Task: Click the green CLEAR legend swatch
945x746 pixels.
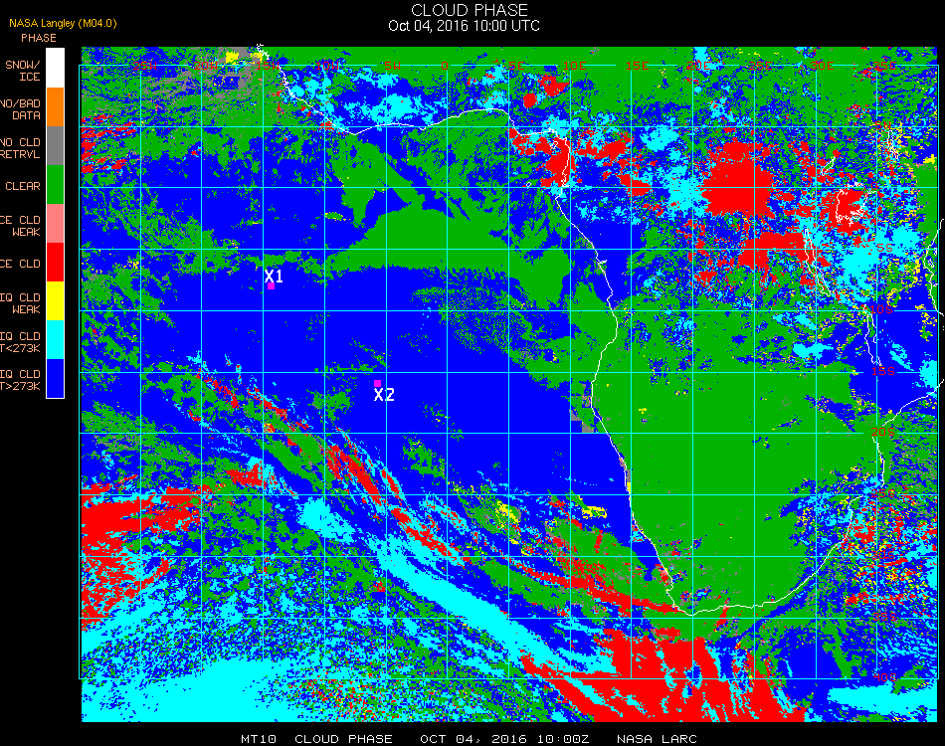Action: 55,184
